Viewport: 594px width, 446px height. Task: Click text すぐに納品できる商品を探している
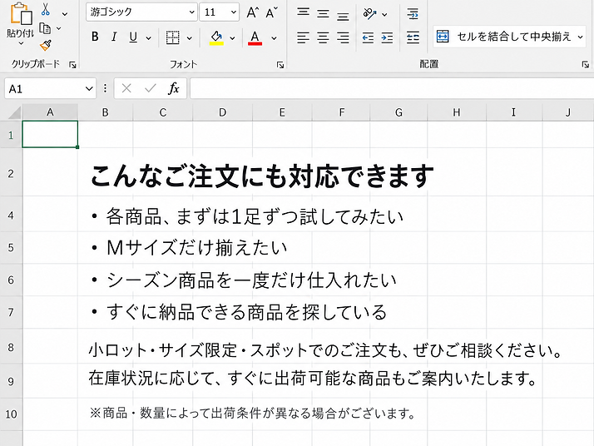coord(246,312)
